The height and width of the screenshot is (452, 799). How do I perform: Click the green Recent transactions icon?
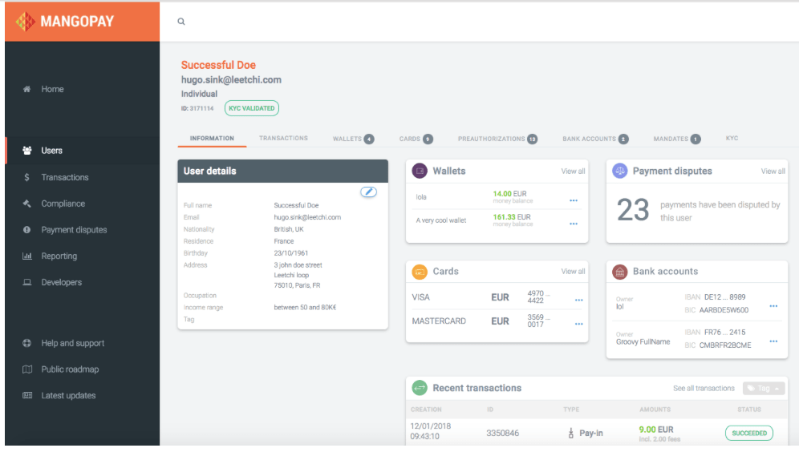pos(420,388)
